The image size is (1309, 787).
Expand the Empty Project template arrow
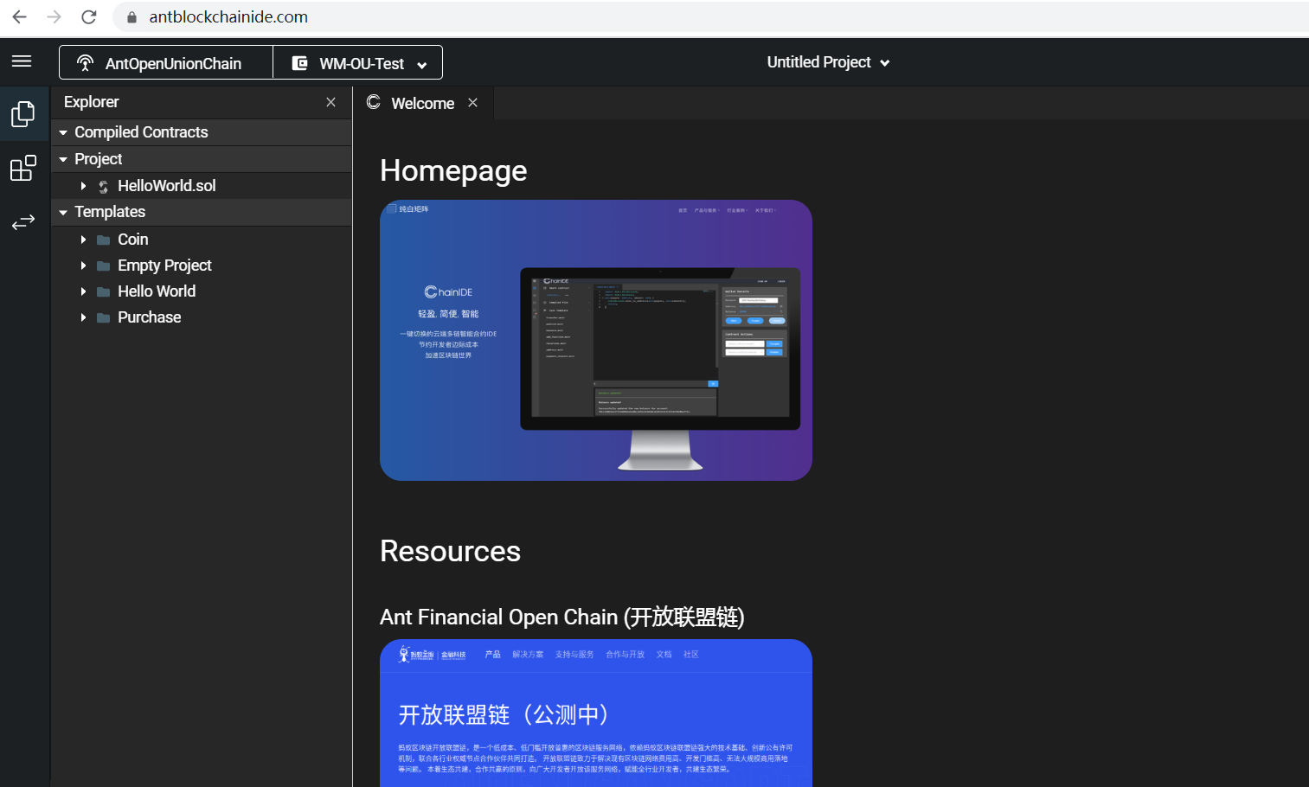click(x=83, y=266)
